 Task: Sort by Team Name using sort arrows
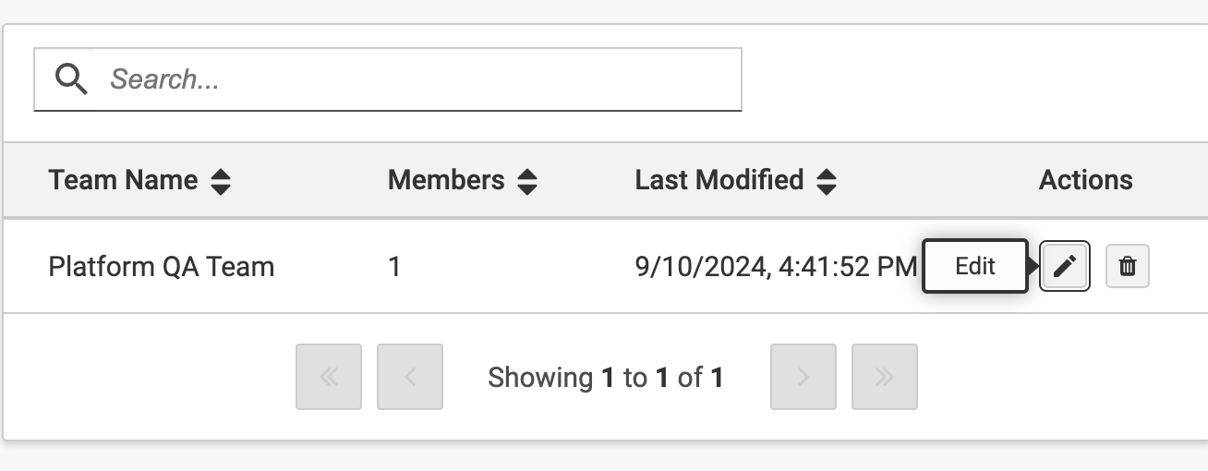(220, 181)
